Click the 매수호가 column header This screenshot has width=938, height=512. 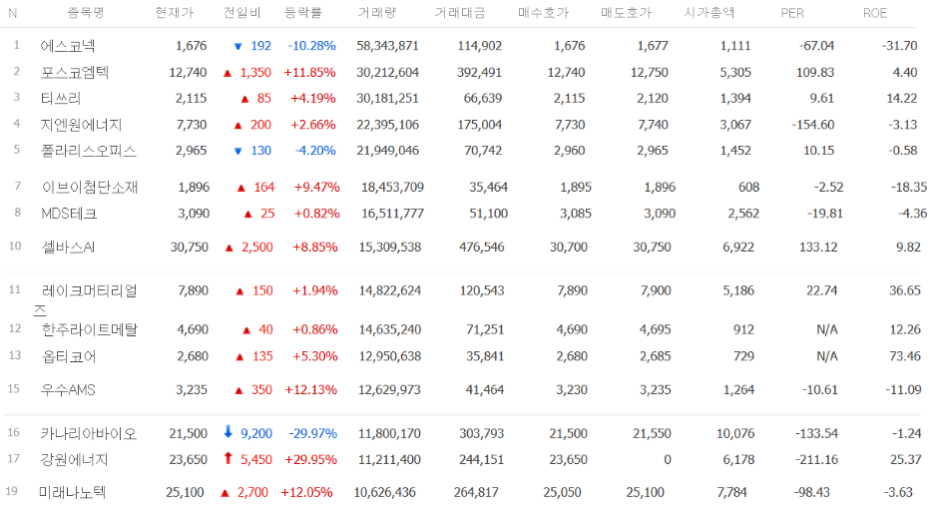[x=543, y=13]
